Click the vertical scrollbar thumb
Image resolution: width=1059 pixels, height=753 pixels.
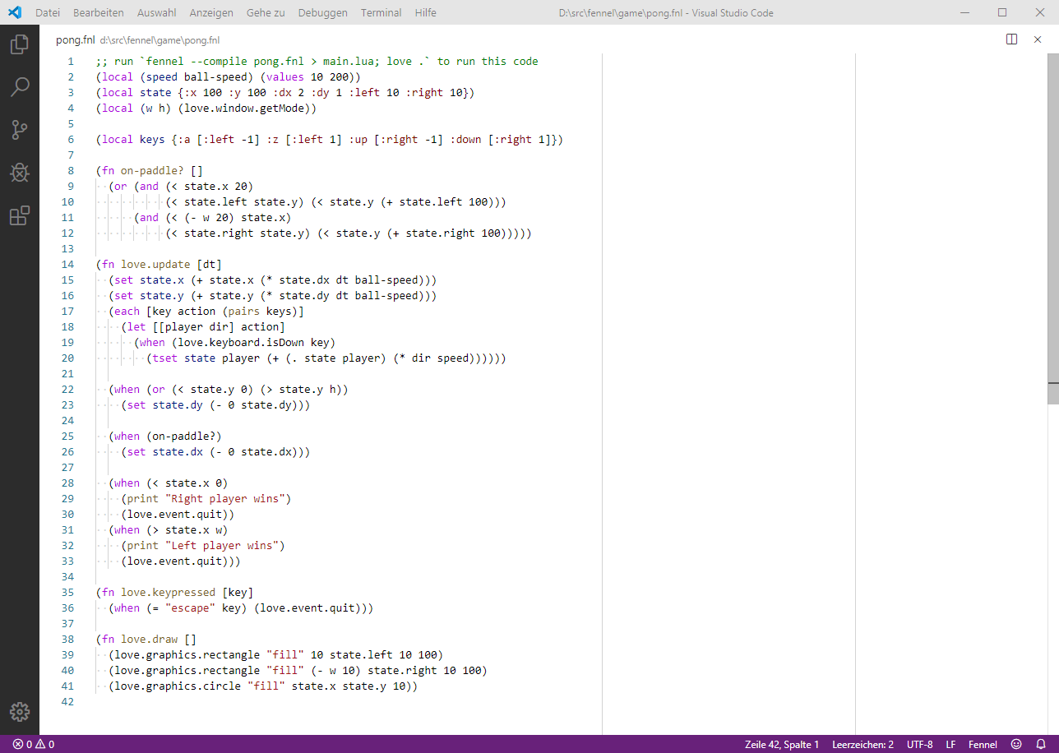point(1053,229)
